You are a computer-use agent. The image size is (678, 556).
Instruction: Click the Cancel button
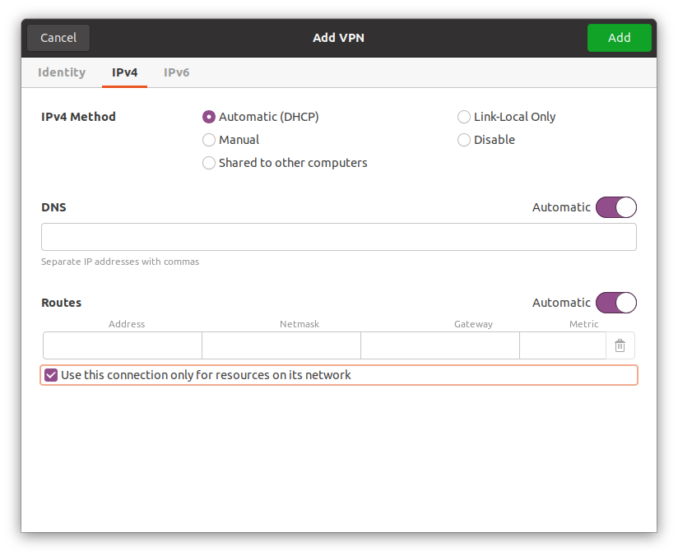[x=58, y=38]
